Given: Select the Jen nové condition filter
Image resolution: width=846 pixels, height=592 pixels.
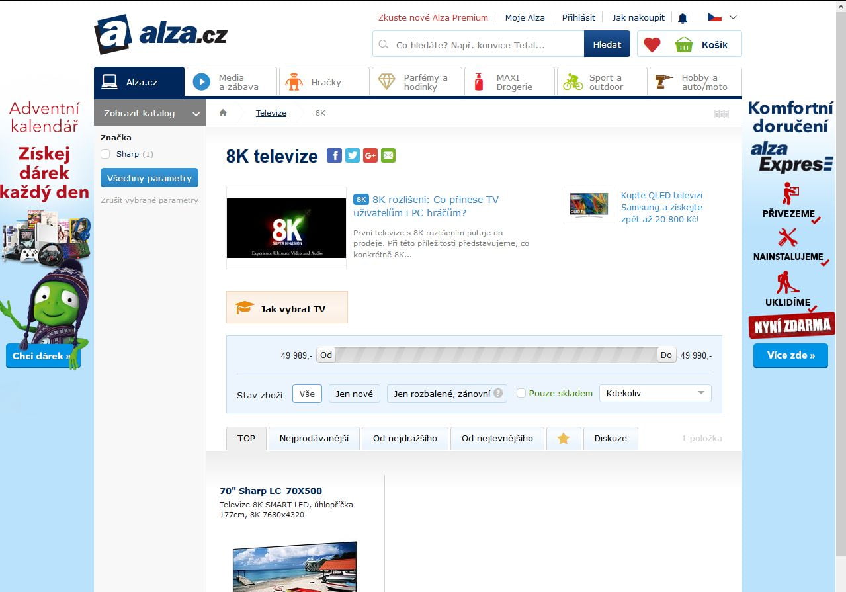Looking at the screenshot, I should tap(354, 394).
